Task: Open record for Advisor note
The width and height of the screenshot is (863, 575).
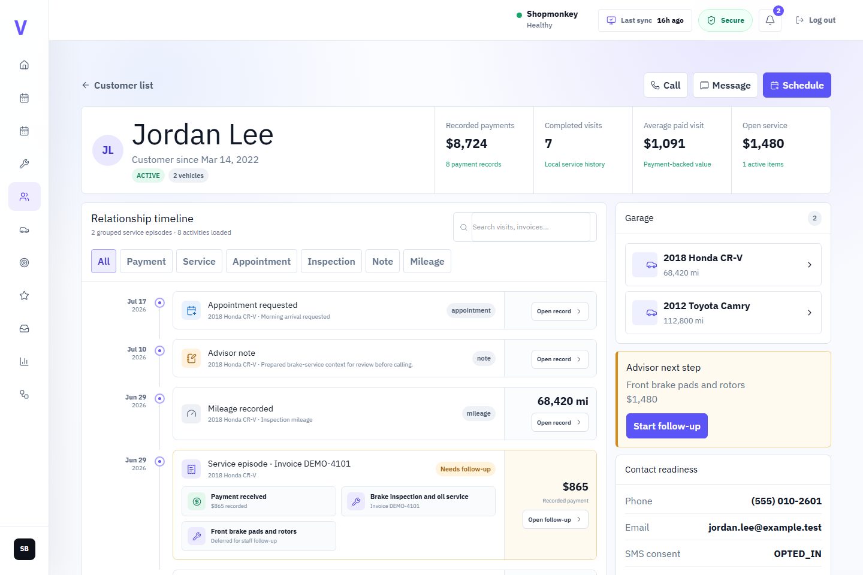Action: pos(560,359)
